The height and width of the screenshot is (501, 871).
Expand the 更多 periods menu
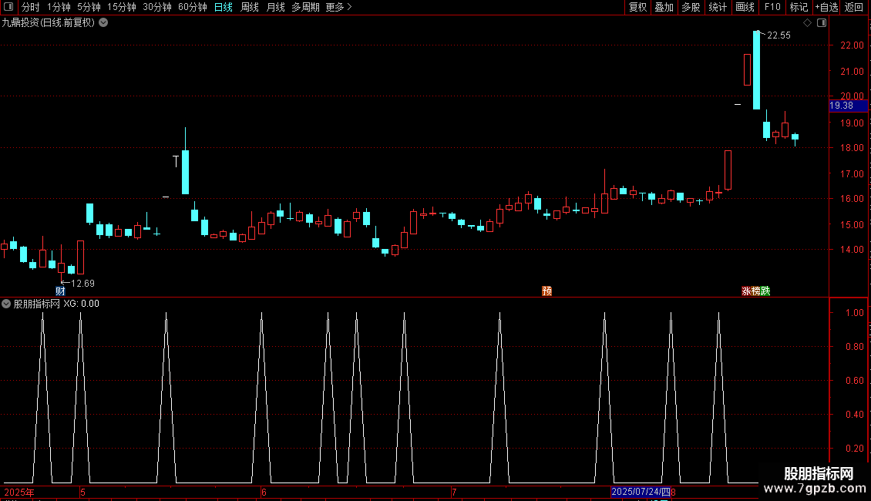click(339, 7)
